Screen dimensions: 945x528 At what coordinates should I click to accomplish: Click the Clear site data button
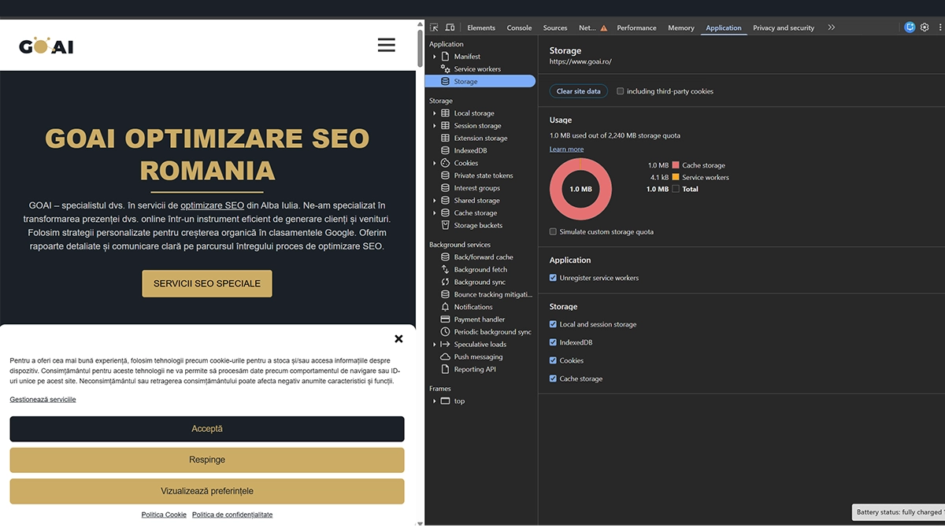579,91
